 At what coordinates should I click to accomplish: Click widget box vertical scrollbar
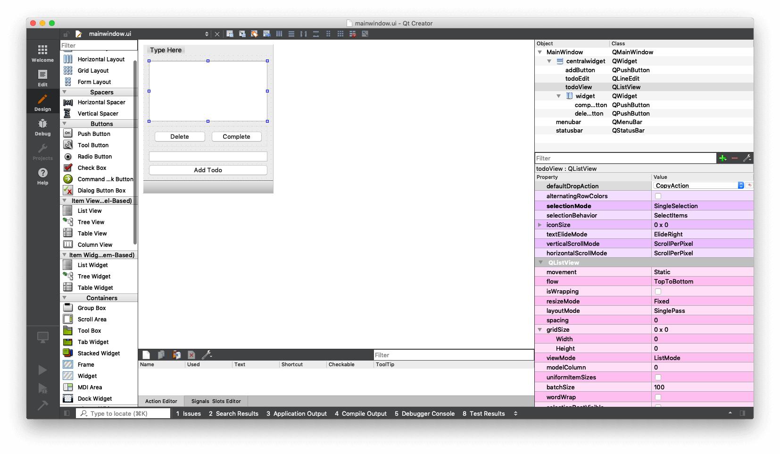(135, 151)
